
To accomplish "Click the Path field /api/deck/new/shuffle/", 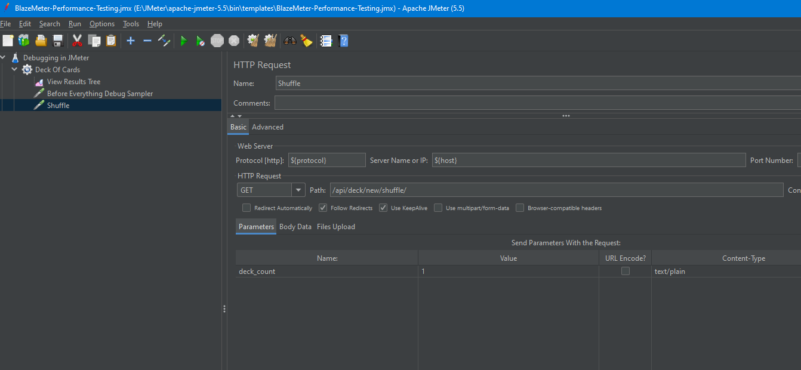I will 556,190.
